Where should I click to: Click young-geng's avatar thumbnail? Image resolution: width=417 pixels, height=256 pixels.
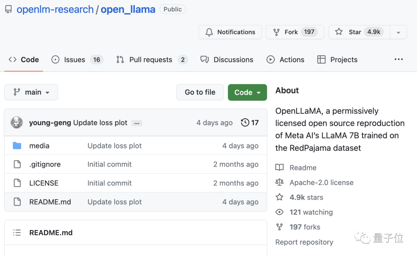point(17,123)
